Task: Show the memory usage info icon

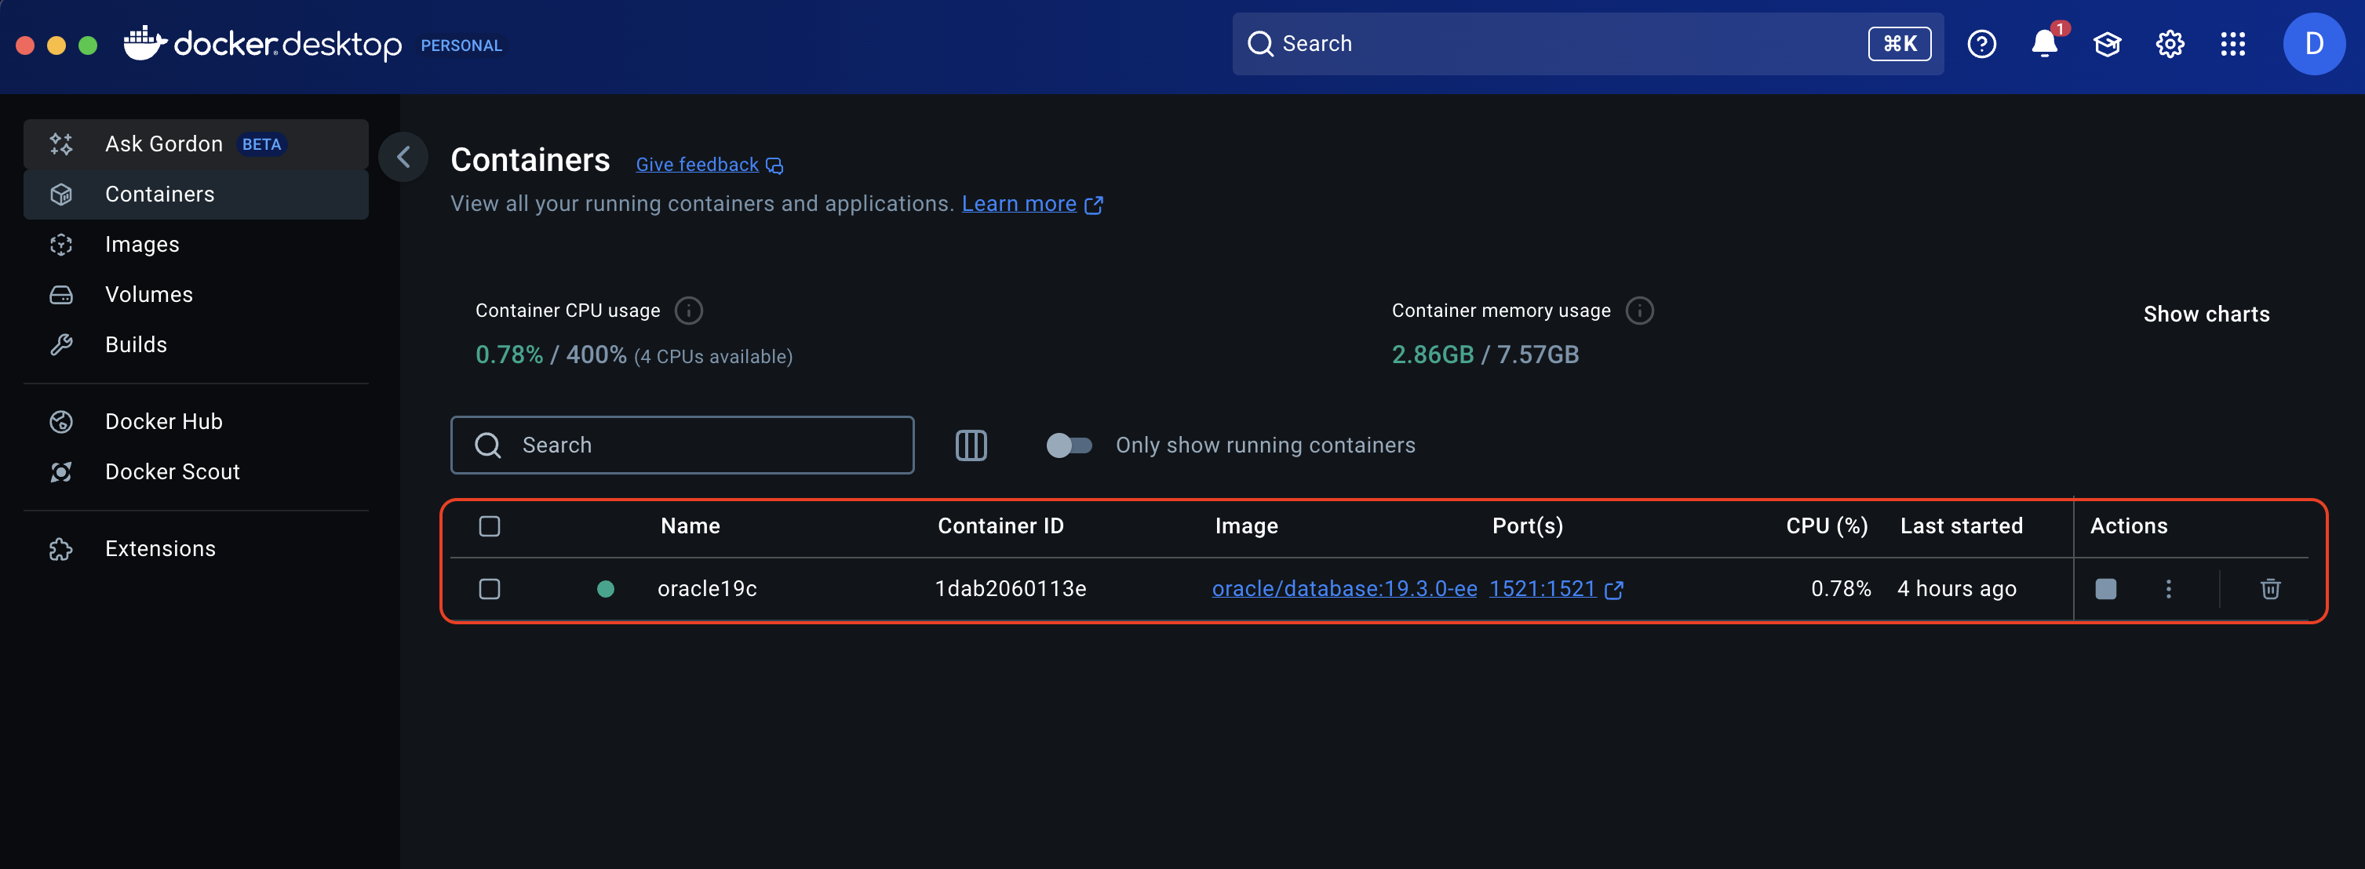Action: pyautogui.click(x=1639, y=311)
